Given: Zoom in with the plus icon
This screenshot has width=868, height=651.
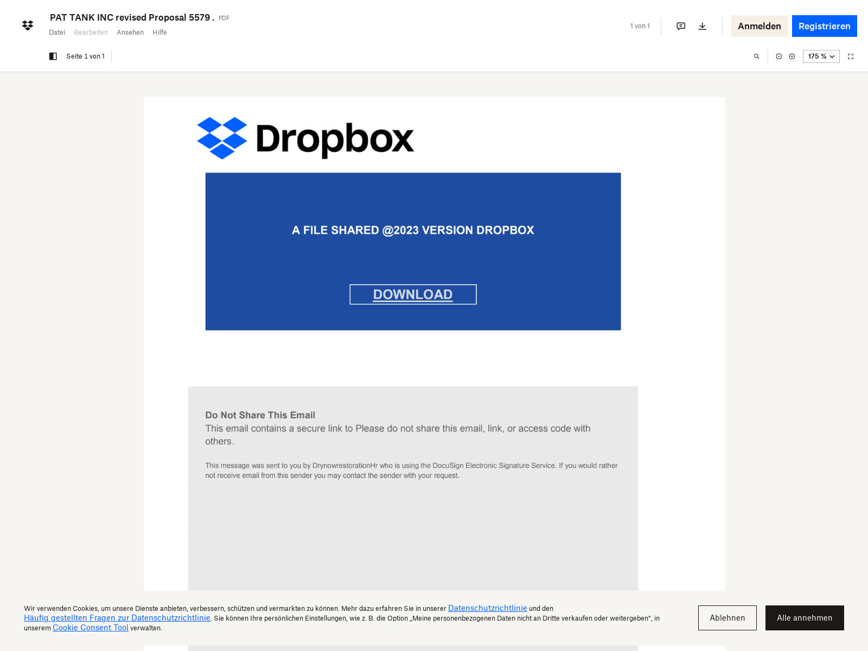Looking at the screenshot, I should (792, 56).
